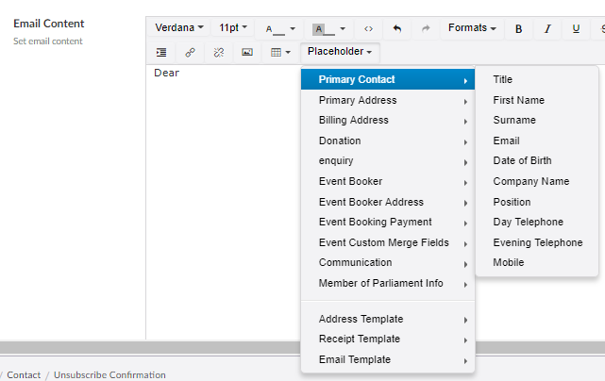
Task: Choose Email from Primary Contact submenu
Action: click(506, 141)
